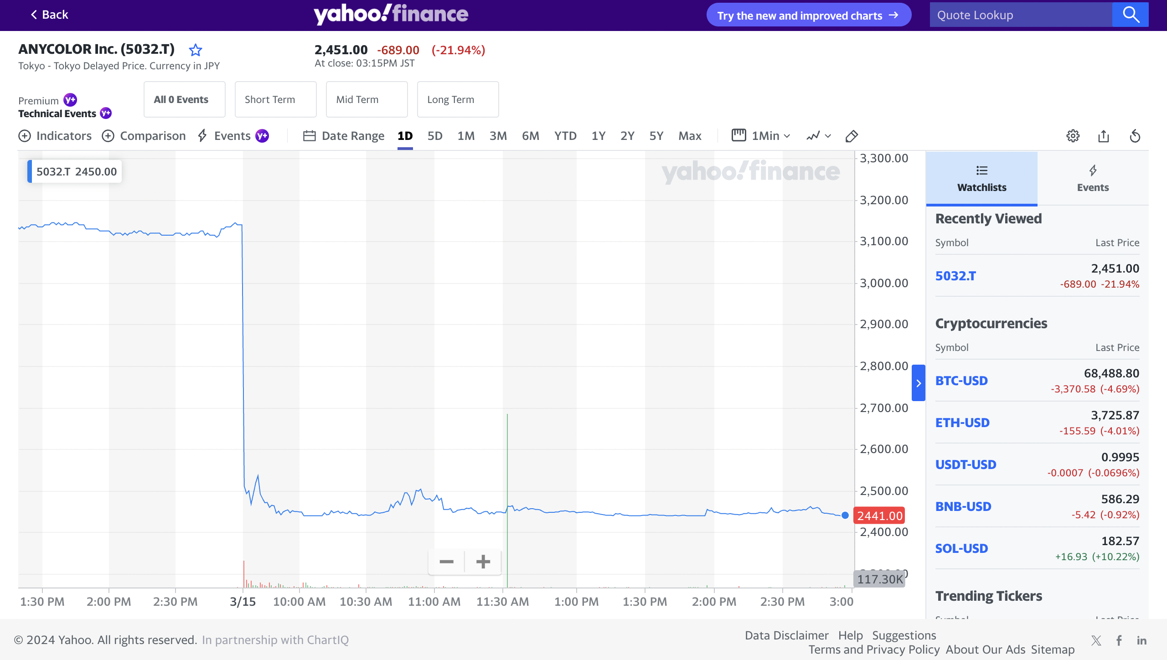Open the chart type line dropdown
The height and width of the screenshot is (660, 1167).
click(819, 136)
